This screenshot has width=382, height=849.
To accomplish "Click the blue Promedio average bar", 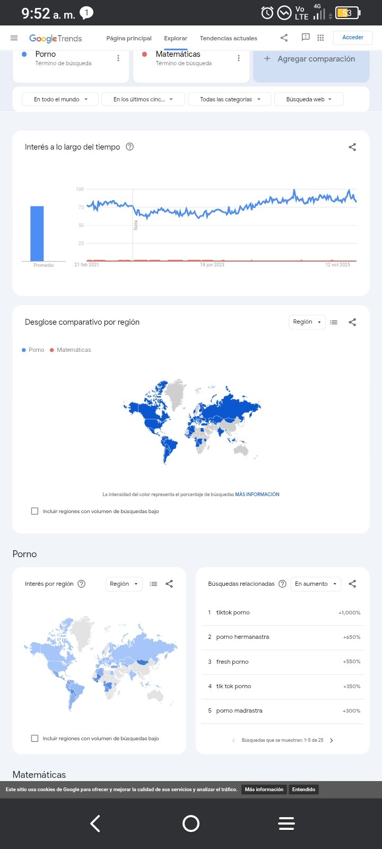I will tap(37, 233).
